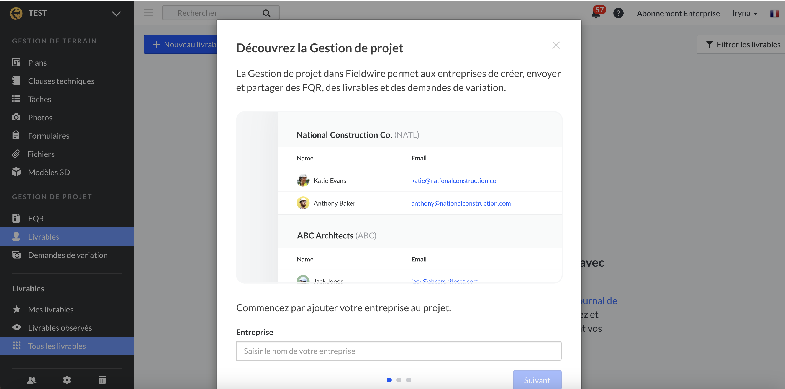Click the Tous les livrables grid icon
785x389 pixels.
(x=17, y=346)
